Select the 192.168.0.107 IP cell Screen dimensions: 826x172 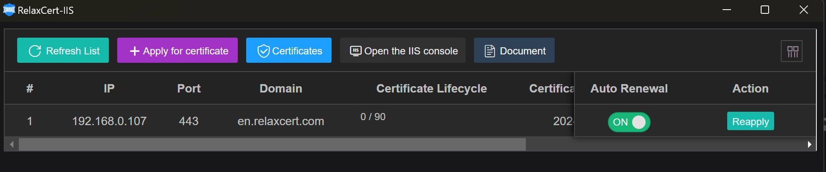pos(109,121)
